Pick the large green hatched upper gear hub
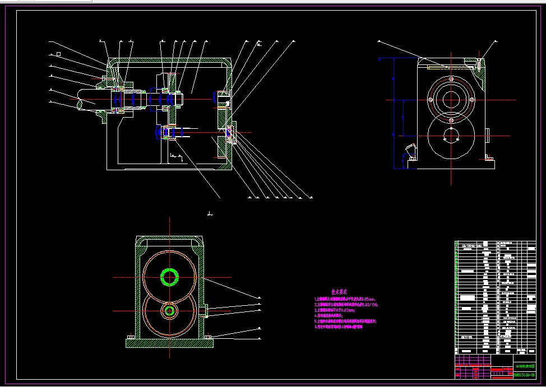Screen dimensions: 546x387 170,277
